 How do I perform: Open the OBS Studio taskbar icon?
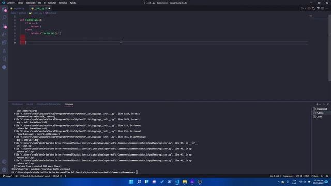pos(200,182)
